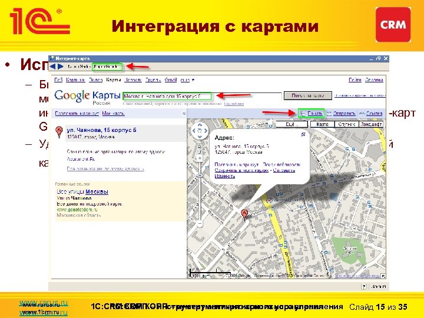Click the Изменить link in the balloon
This screenshot has width=424, height=318.
pos(225,175)
